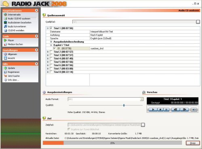Stop preview playback in Vorschau
Screen dimensions: 202x149
click(x=160, y=109)
